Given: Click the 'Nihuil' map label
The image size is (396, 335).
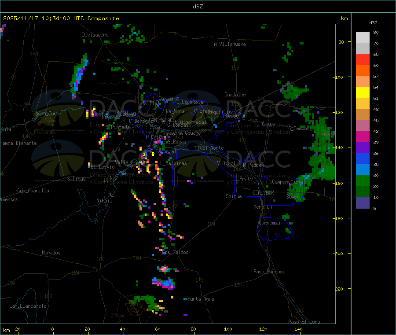Looking at the screenshot, I should (104, 201).
